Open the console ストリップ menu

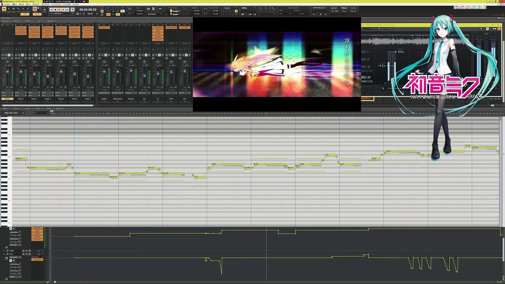[17, 21]
